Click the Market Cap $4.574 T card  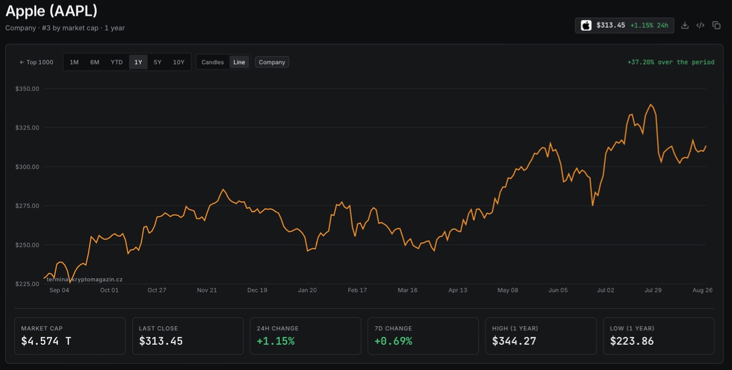tap(70, 336)
